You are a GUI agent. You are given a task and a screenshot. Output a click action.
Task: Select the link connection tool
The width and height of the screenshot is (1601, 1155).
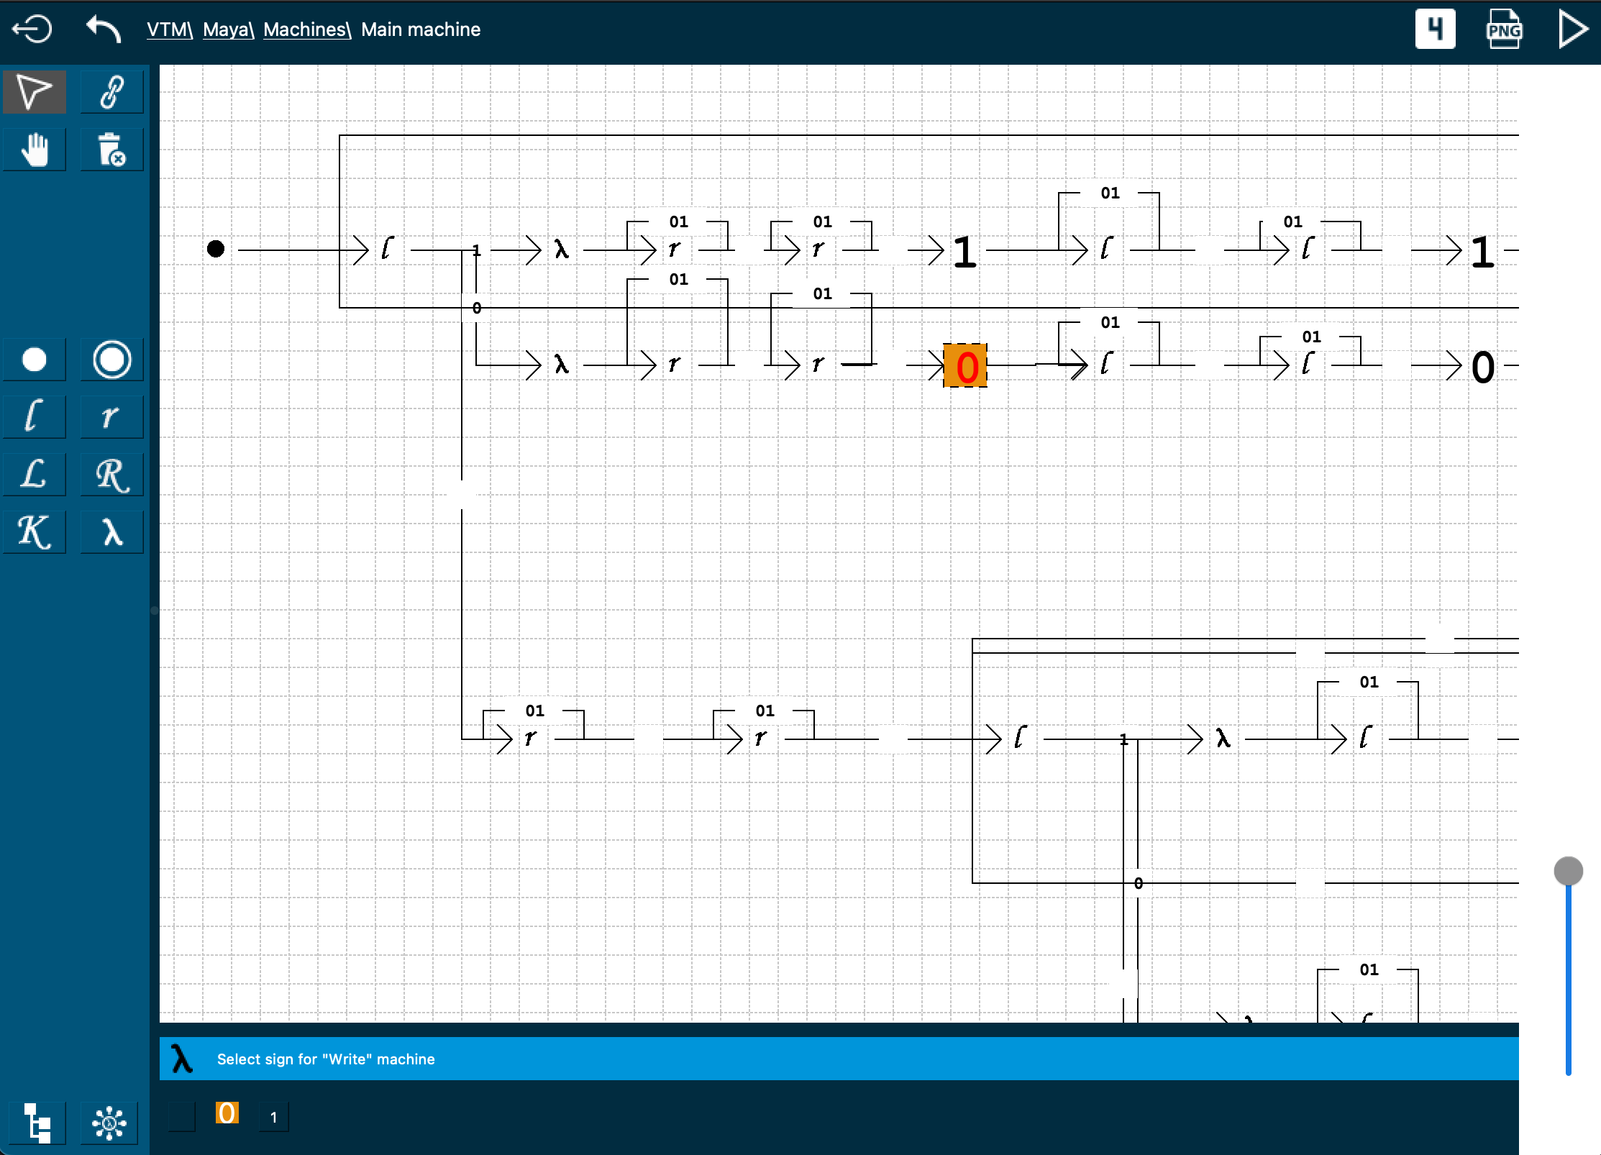(x=111, y=92)
